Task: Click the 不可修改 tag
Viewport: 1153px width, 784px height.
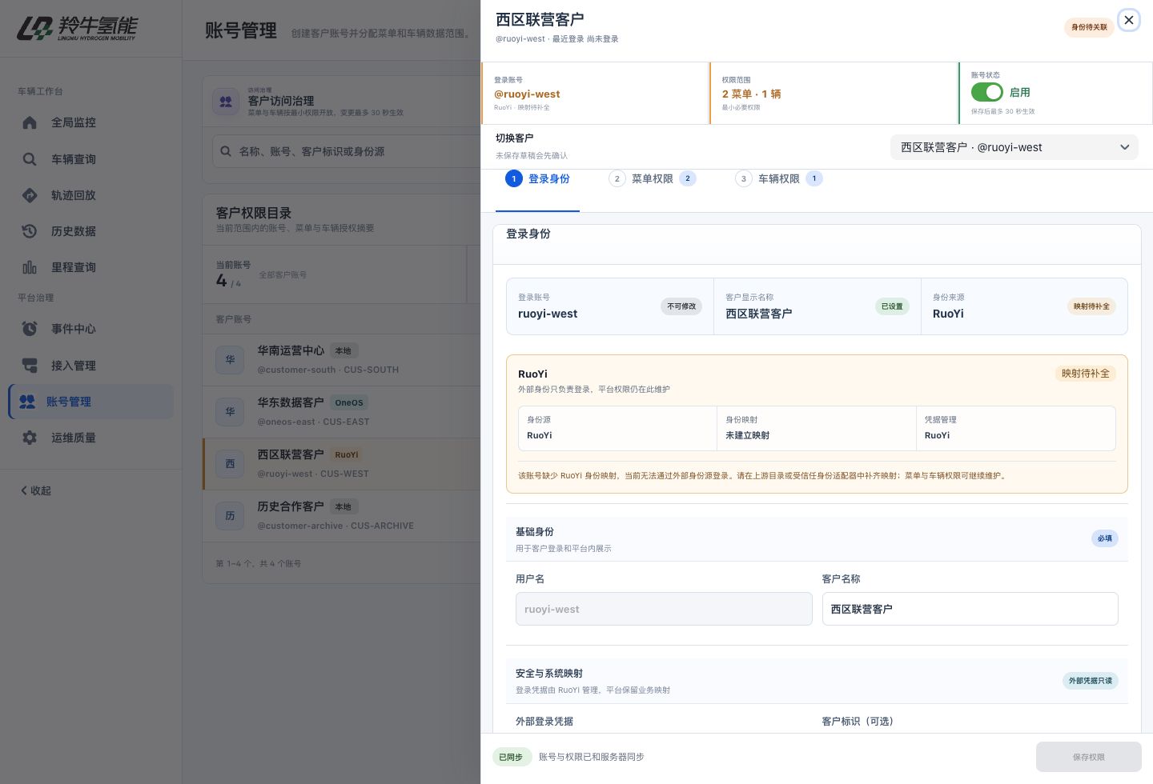Action: (x=681, y=306)
